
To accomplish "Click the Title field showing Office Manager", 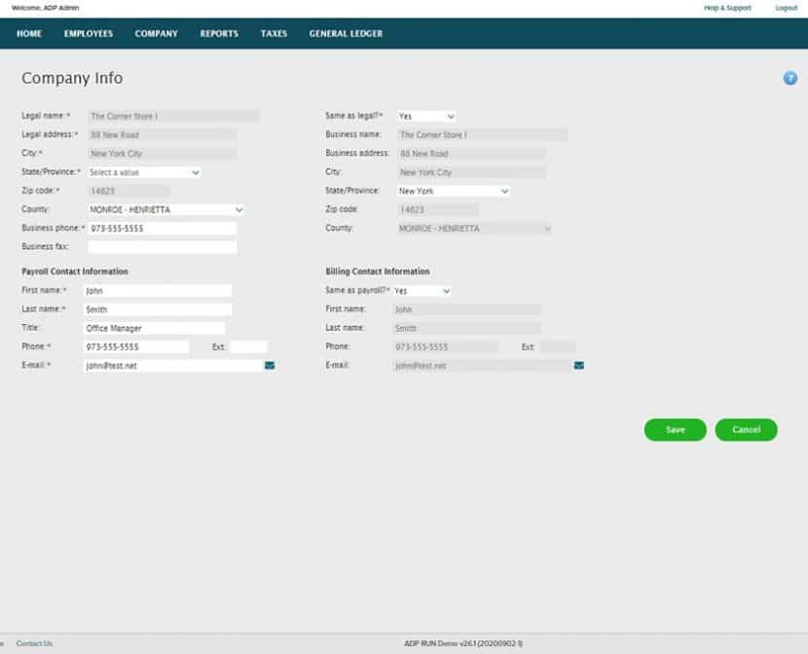I will [x=155, y=327].
